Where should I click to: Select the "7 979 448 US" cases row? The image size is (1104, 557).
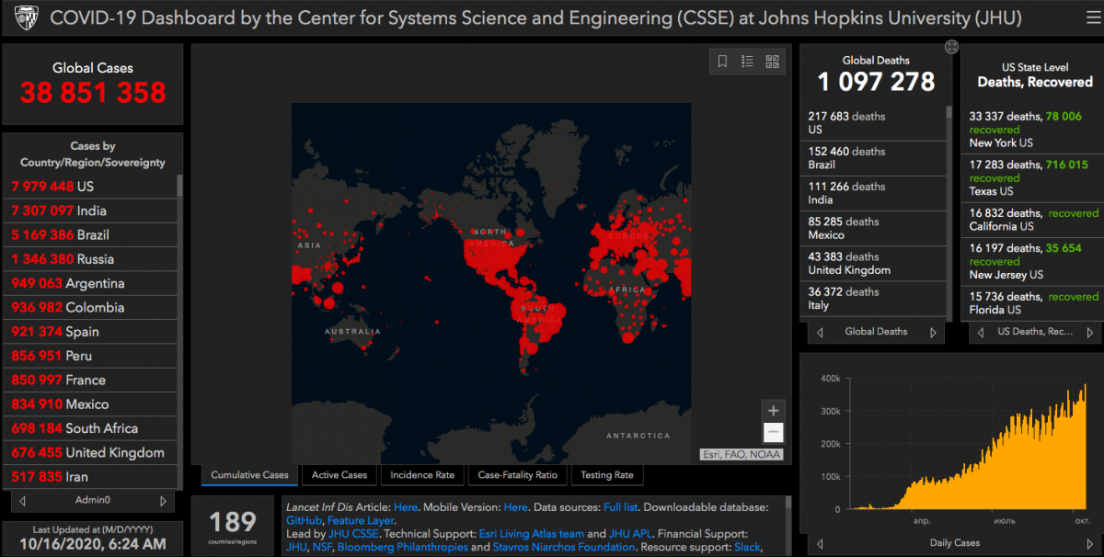90,187
